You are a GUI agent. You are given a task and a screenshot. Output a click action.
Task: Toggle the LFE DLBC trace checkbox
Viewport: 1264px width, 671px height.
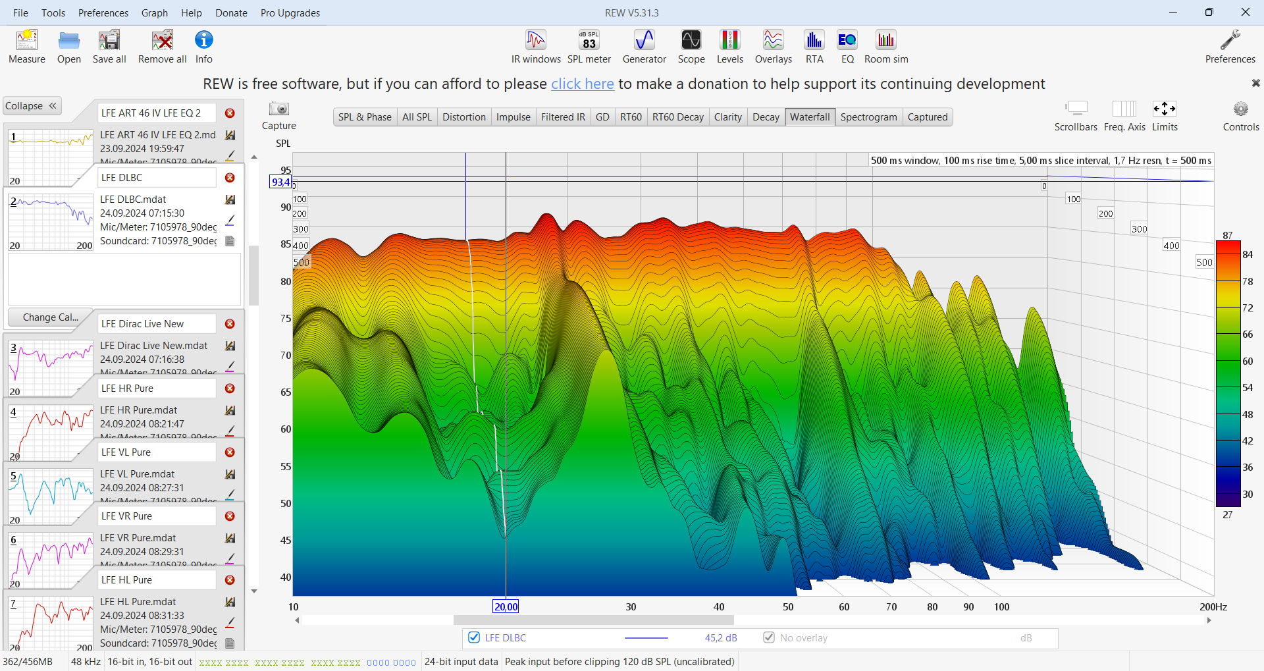pos(474,637)
